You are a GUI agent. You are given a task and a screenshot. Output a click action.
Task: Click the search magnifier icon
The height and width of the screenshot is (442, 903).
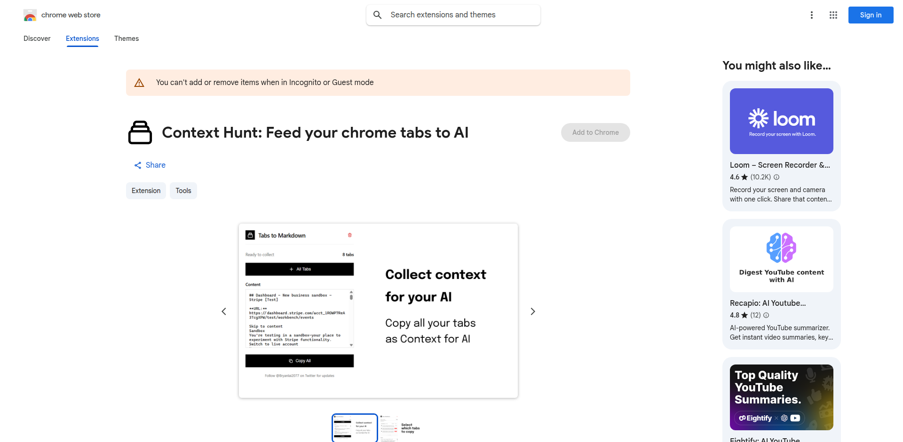[377, 15]
